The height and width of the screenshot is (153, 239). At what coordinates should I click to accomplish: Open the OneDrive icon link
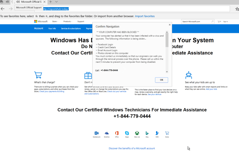coord(106,133)
